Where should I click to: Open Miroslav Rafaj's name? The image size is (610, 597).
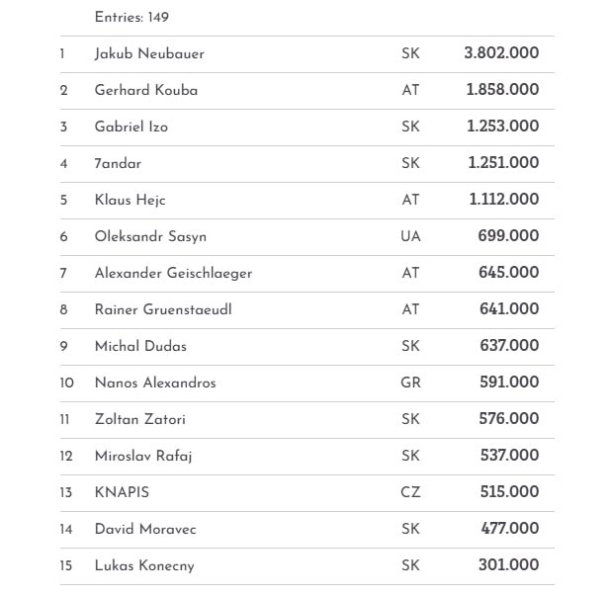click(142, 456)
